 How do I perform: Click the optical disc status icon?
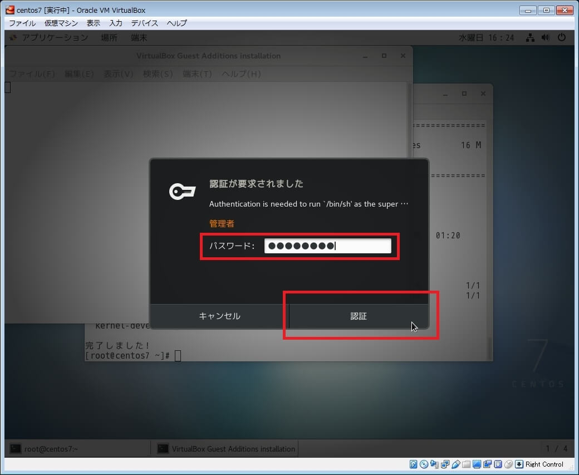424,464
